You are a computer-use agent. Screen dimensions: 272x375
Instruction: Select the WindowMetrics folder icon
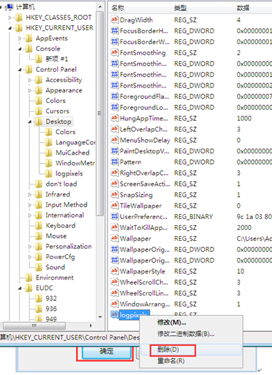click(49, 163)
